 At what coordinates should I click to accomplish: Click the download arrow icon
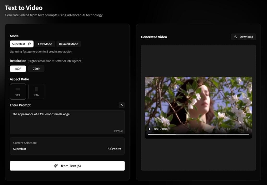pyautogui.click(x=235, y=37)
